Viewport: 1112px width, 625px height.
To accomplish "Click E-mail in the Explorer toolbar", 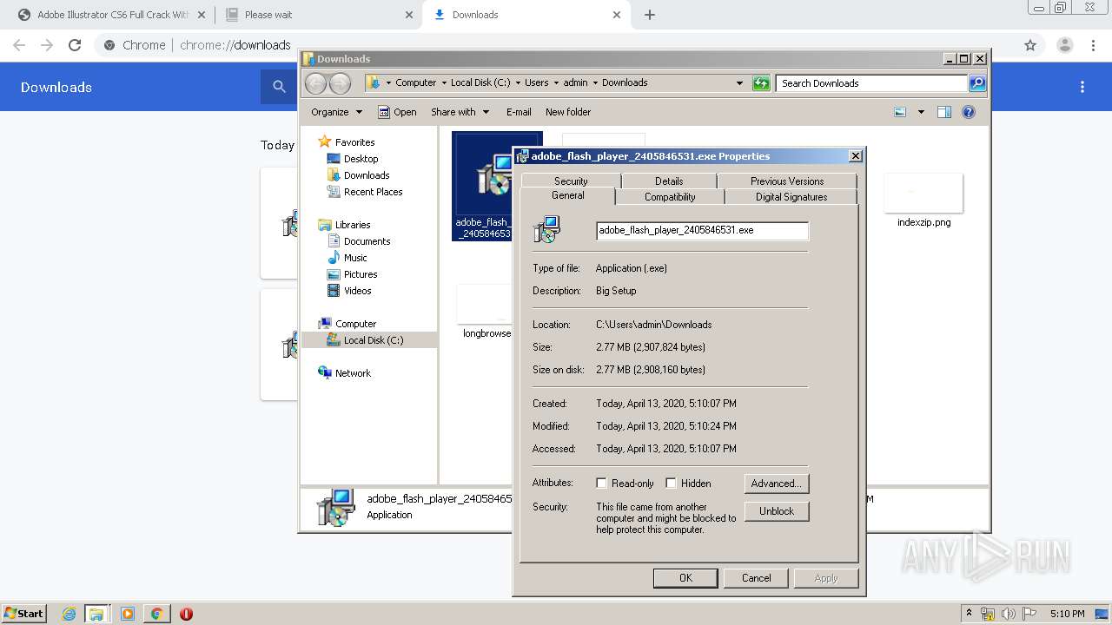I will point(519,112).
